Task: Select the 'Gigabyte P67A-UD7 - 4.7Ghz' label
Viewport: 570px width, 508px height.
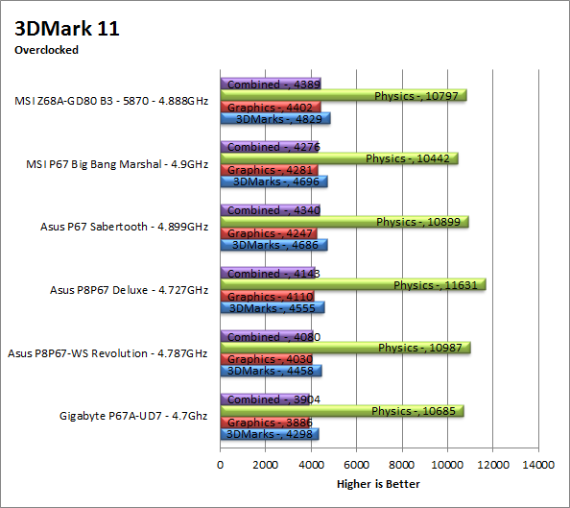Action: (x=133, y=416)
